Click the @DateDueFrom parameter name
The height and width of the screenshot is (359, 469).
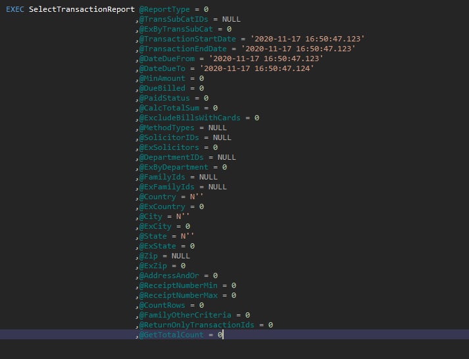(x=166, y=59)
